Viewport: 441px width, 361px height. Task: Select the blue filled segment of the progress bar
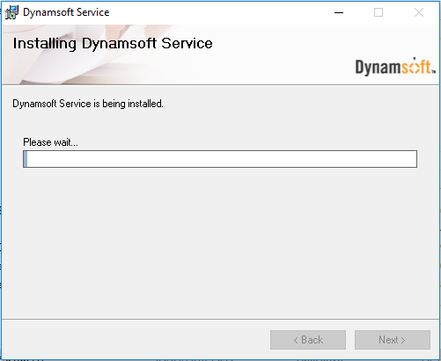click(26, 159)
